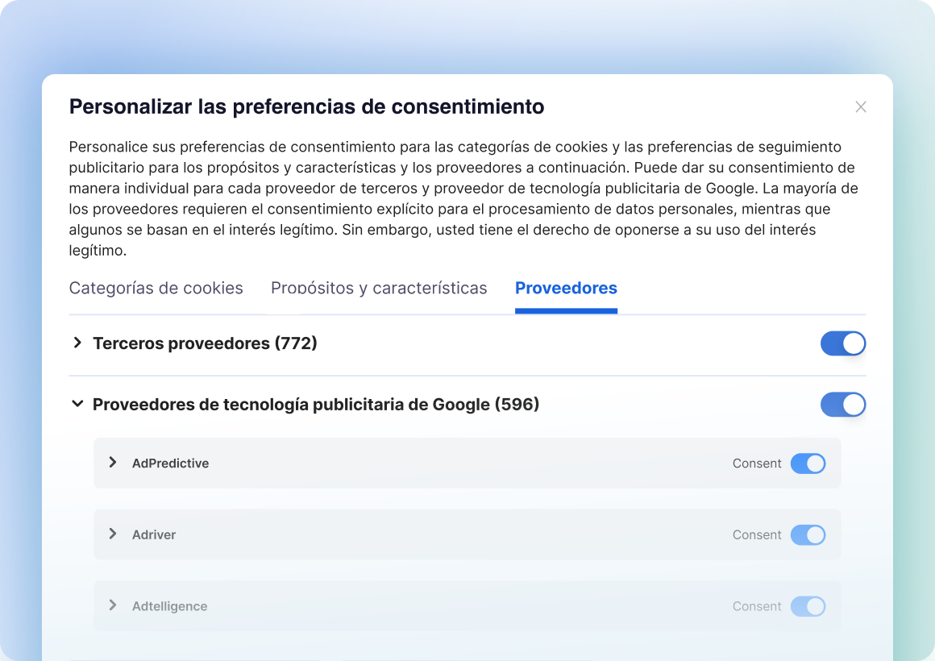
Task: Click the AdPredictive vendor name
Action: tap(170, 464)
